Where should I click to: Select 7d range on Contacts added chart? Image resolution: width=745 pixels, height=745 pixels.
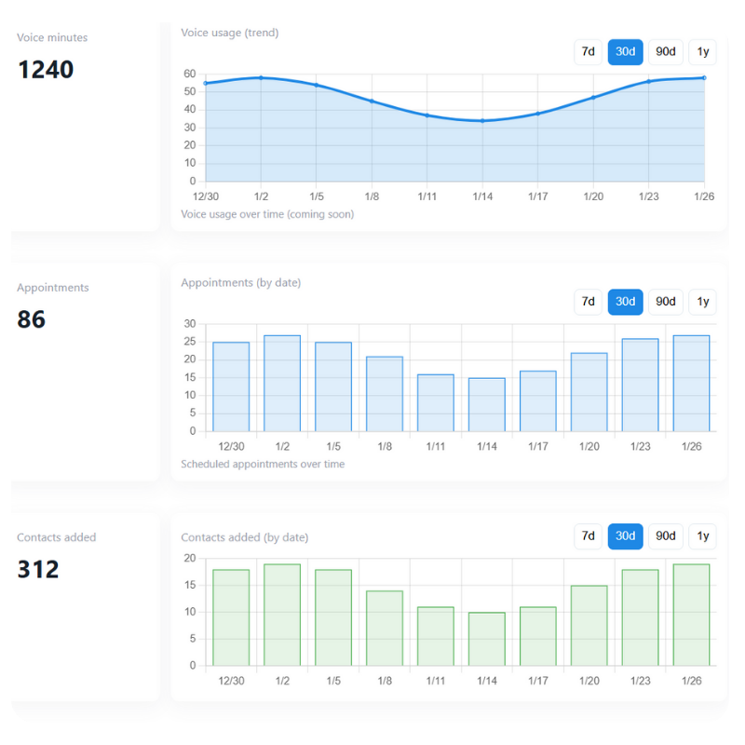[x=588, y=536]
